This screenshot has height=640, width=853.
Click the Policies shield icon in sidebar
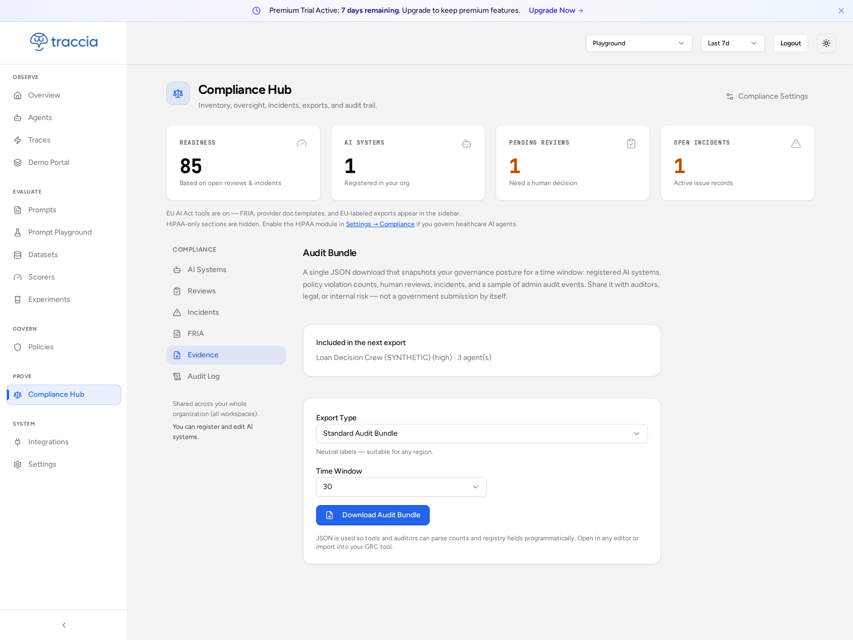pyautogui.click(x=18, y=347)
